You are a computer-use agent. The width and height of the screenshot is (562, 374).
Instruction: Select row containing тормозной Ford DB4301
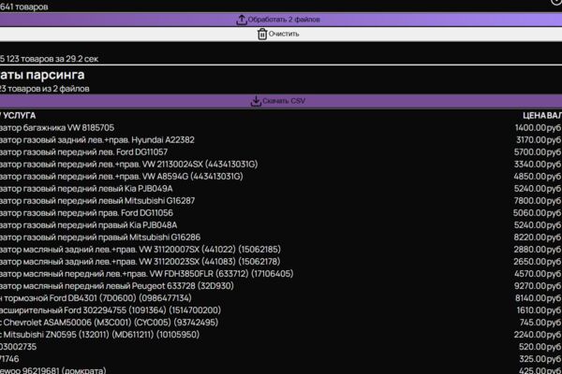(281, 298)
